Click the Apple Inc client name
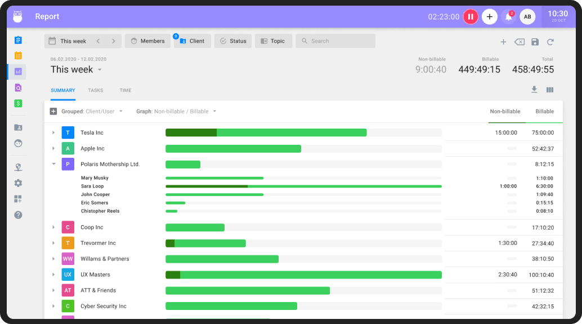Screen dimensions: 582x324 [x=92, y=148]
